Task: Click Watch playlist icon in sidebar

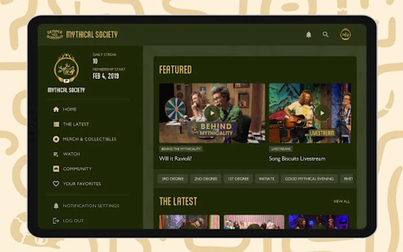Action: tap(56, 154)
